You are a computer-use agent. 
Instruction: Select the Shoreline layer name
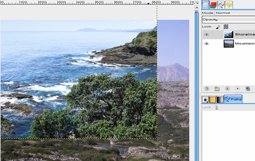coord(245,34)
